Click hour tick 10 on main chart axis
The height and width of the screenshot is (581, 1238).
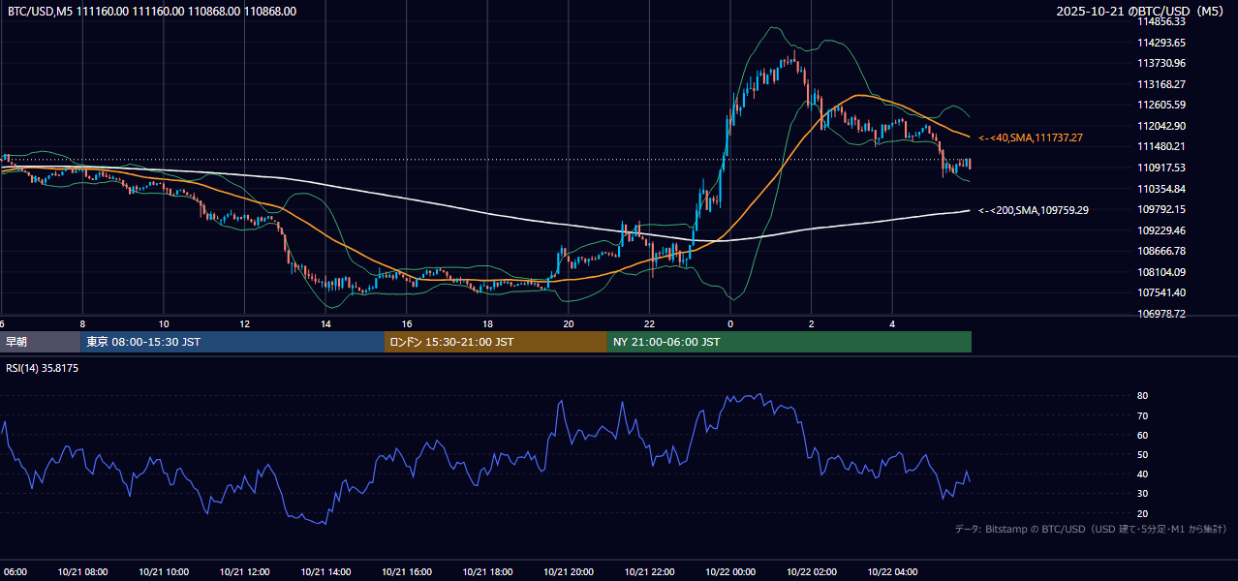(x=164, y=323)
